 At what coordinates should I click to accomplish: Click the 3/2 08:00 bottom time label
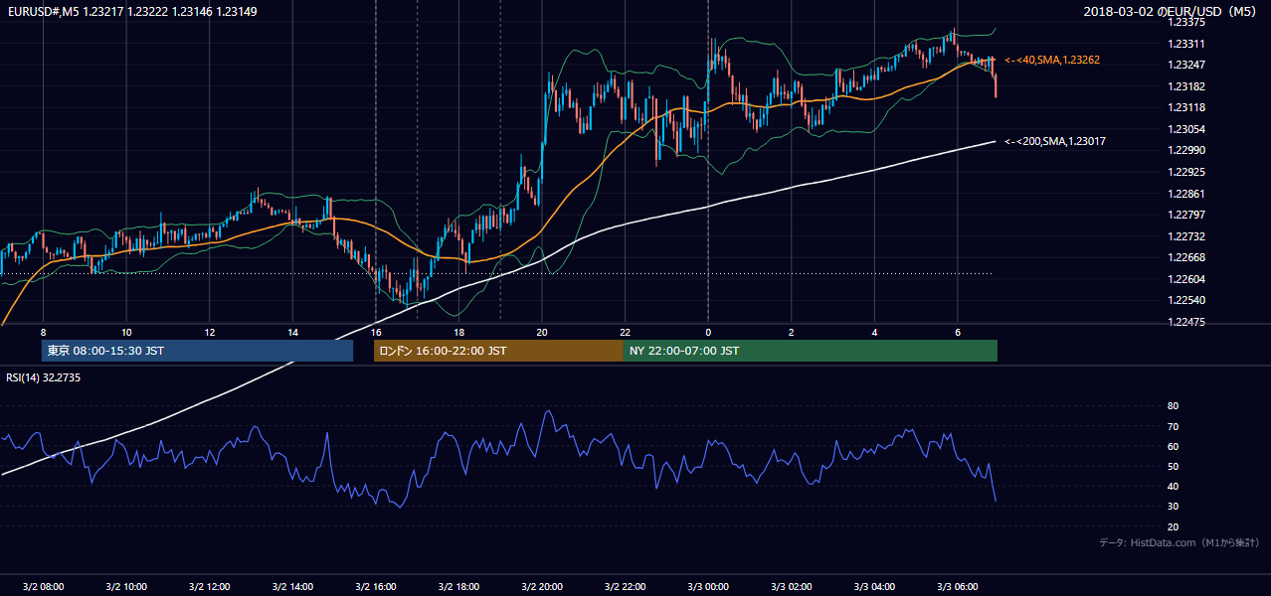click(x=43, y=586)
